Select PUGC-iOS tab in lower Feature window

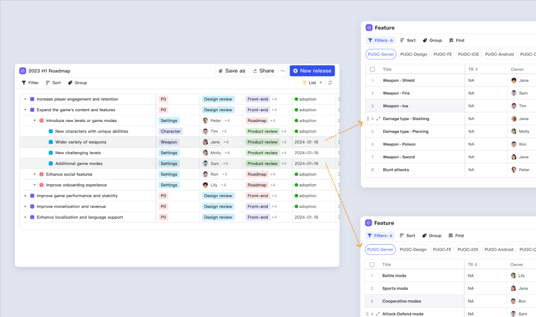click(468, 250)
